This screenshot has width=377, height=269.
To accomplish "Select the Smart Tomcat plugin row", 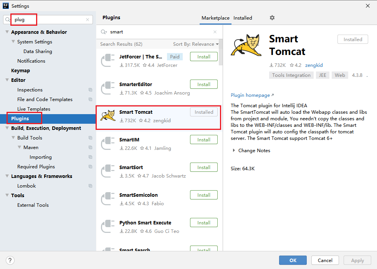I will [159, 118].
